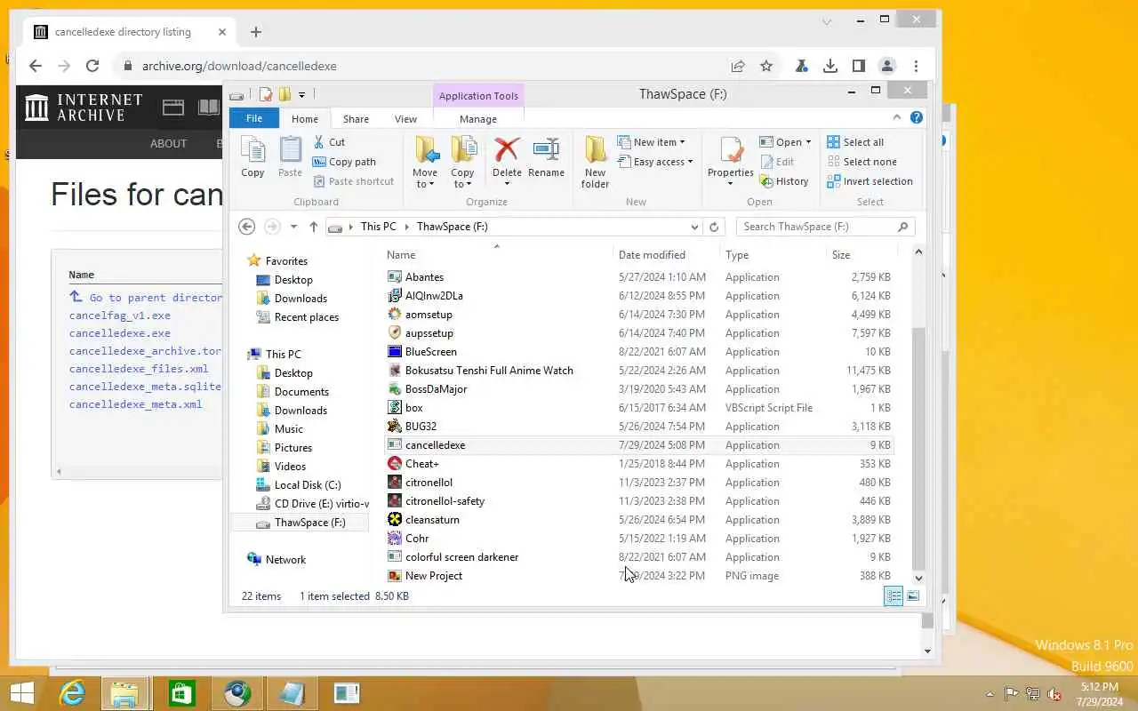
Task: Open Chrome profile avatar icon
Action: [x=886, y=66]
